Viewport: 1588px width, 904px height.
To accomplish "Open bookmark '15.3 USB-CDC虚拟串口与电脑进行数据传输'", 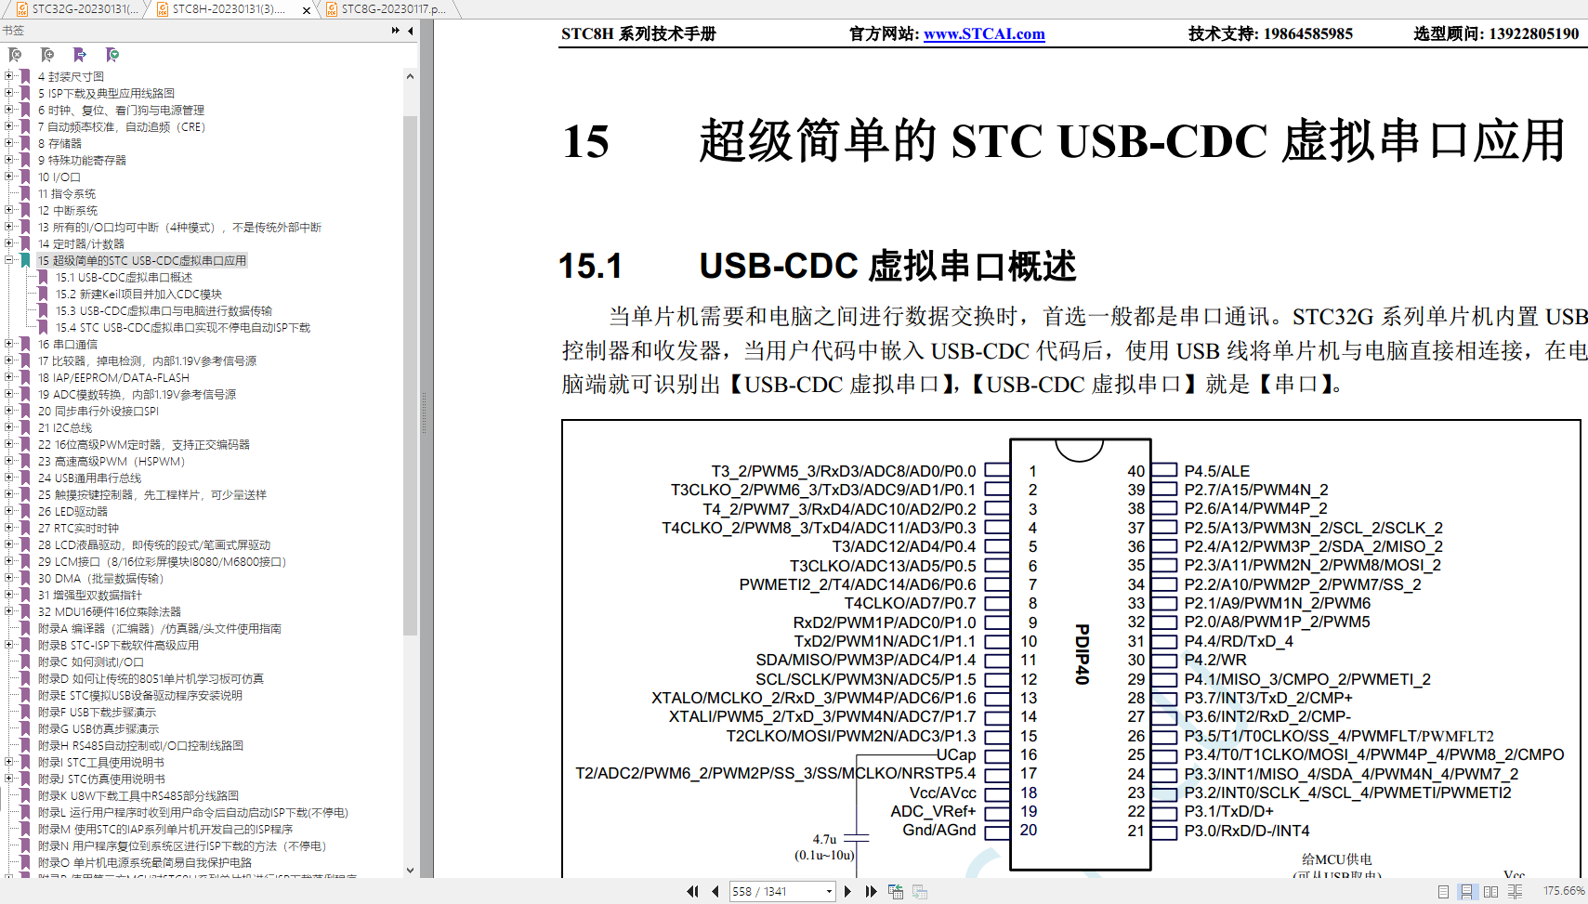I will click(164, 310).
